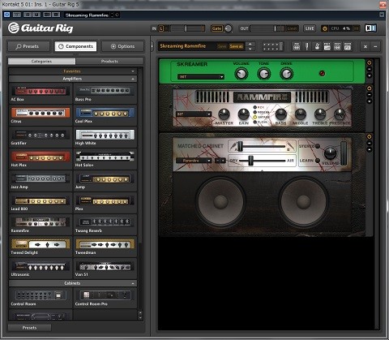The width and height of the screenshot is (389, 340).
Task: Click the Native Instruments NI logo
Action: click(370, 28)
